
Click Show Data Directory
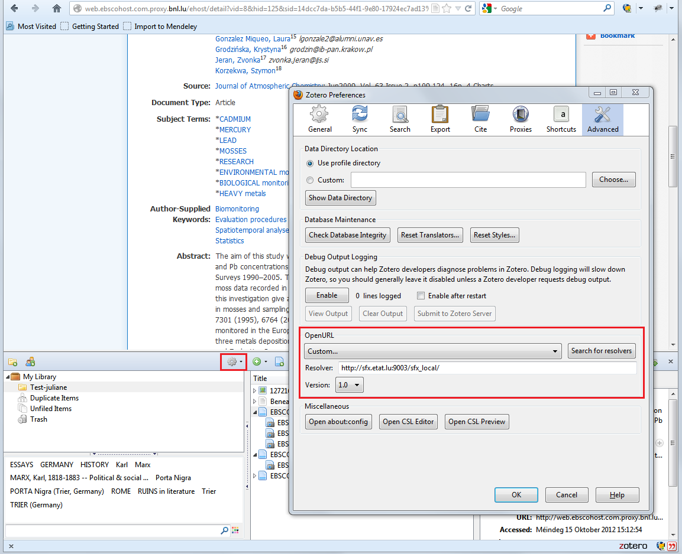pos(341,198)
